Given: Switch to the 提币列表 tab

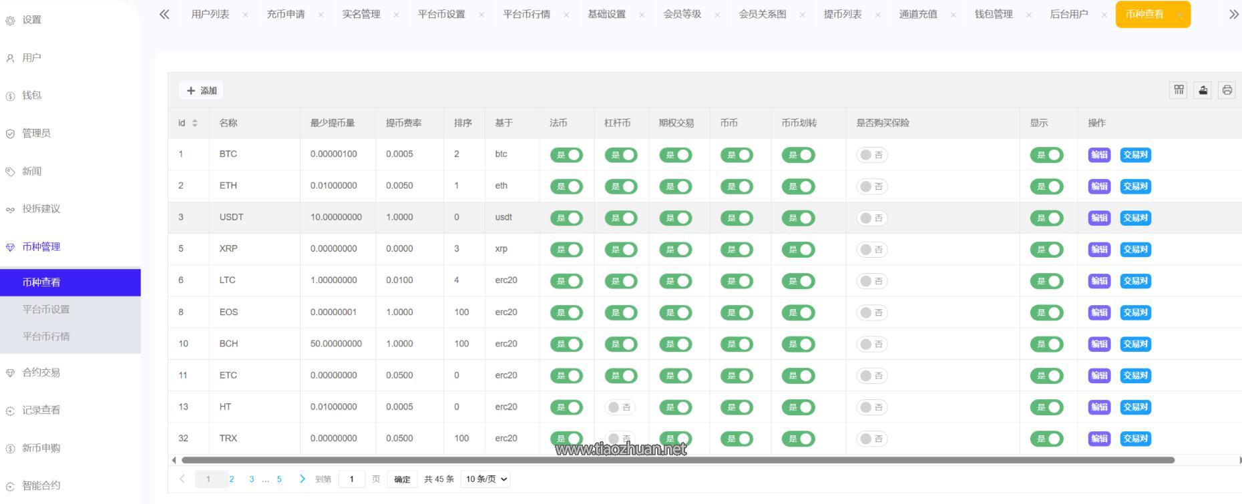Looking at the screenshot, I should [x=843, y=14].
